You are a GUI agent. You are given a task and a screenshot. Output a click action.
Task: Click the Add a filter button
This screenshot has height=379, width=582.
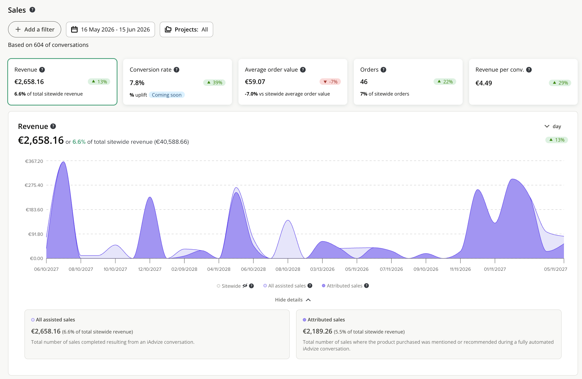point(34,29)
